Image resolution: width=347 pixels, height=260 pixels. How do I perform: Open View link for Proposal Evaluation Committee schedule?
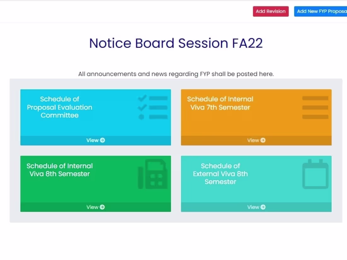pos(92,140)
